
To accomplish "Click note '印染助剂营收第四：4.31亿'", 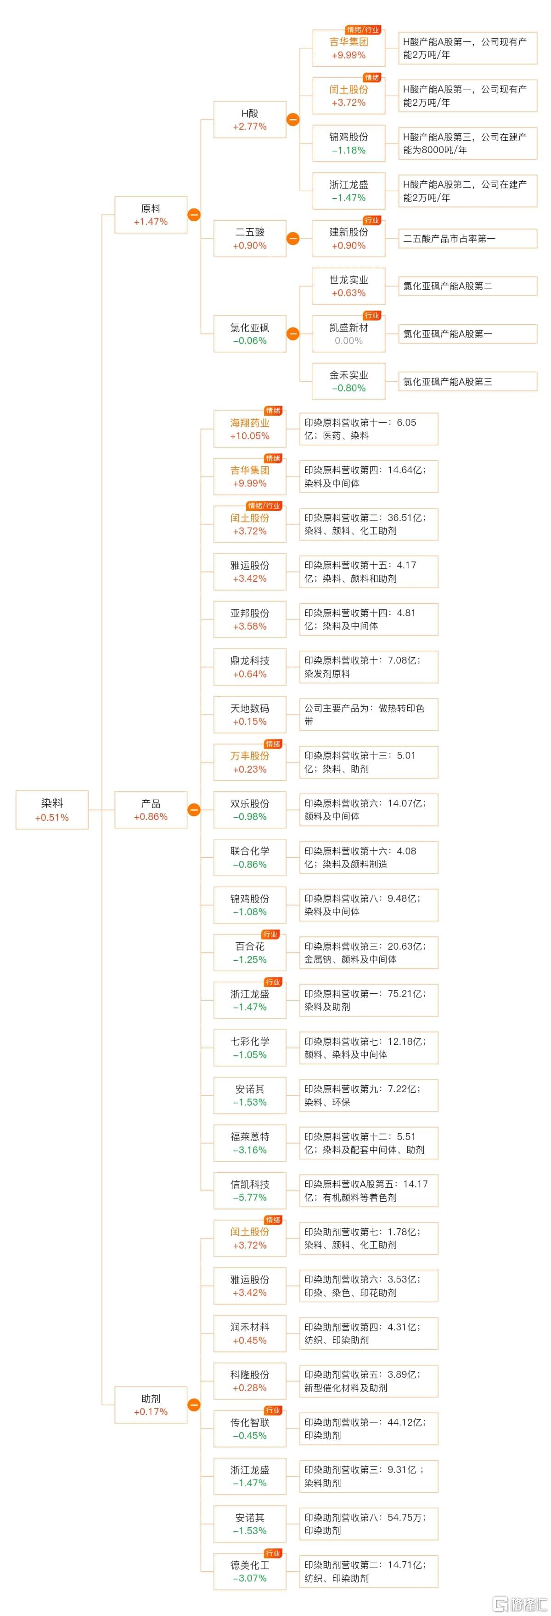I will (369, 1334).
